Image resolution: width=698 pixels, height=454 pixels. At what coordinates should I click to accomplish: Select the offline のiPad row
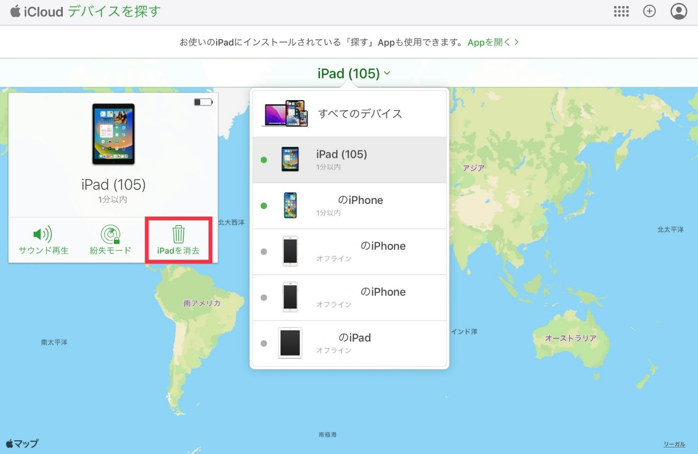coord(349,343)
